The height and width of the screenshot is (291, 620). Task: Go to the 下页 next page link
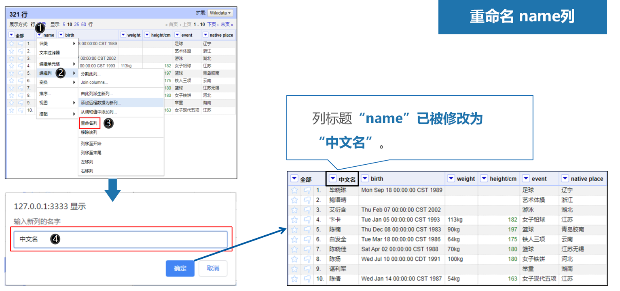[x=212, y=25]
